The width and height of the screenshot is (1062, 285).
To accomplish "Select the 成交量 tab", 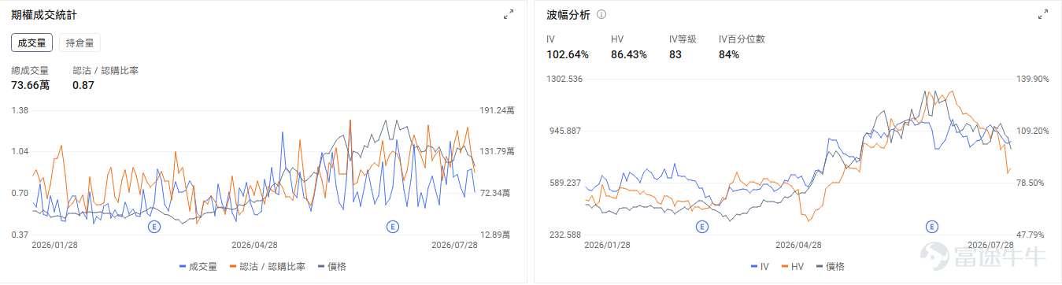I will (x=31, y=43).
